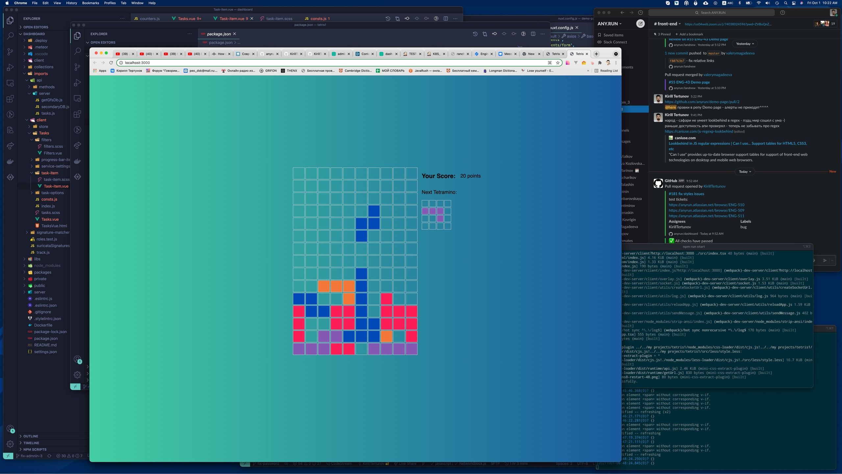Expand OUTLINE section in dashboard VS Code
The image size is (842, 474).
[x=31, y=436]
